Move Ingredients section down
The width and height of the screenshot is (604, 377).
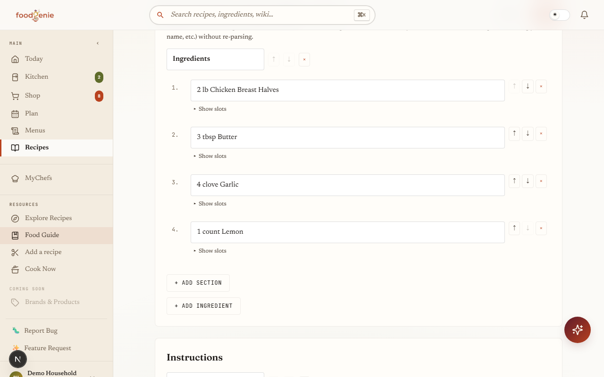tap(289, 59)
